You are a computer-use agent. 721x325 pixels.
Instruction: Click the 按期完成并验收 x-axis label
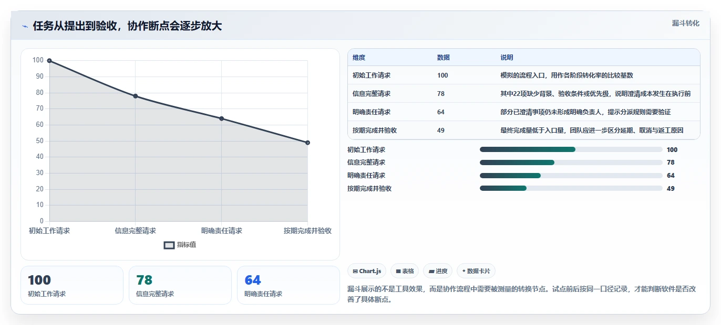pos(307,231)
